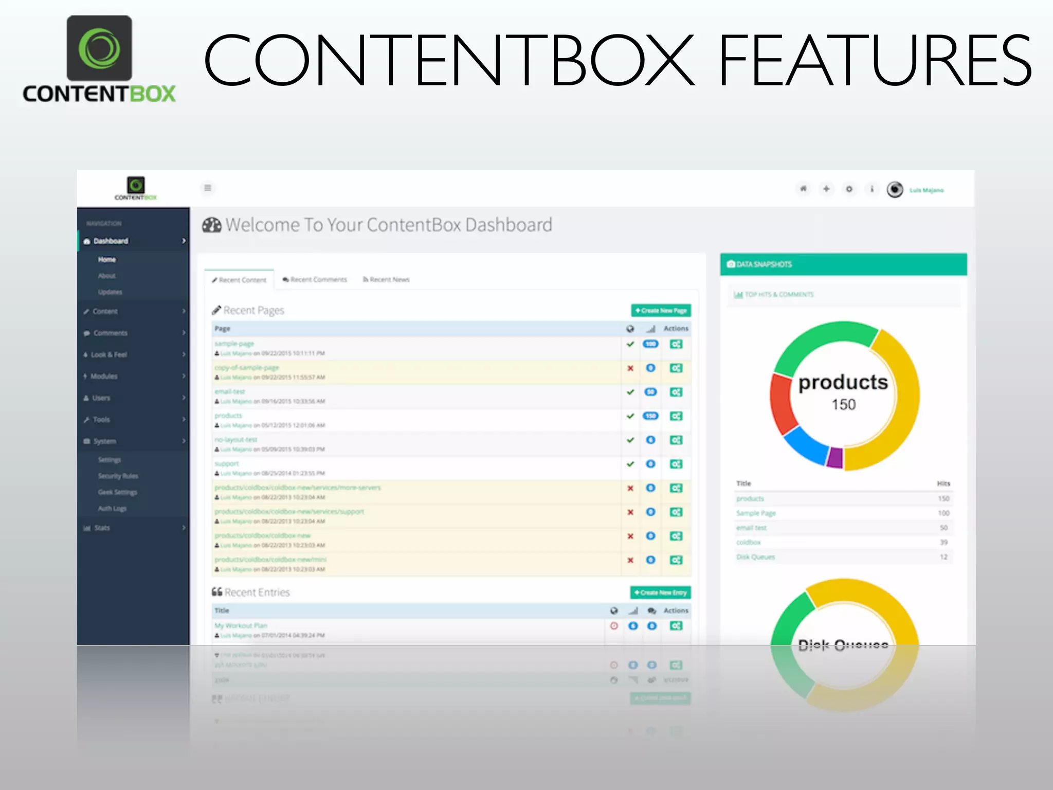The width and height of the screenshot is (1053, 790).
Task: Click the Create New Page button
Action: tap(661, 311)
